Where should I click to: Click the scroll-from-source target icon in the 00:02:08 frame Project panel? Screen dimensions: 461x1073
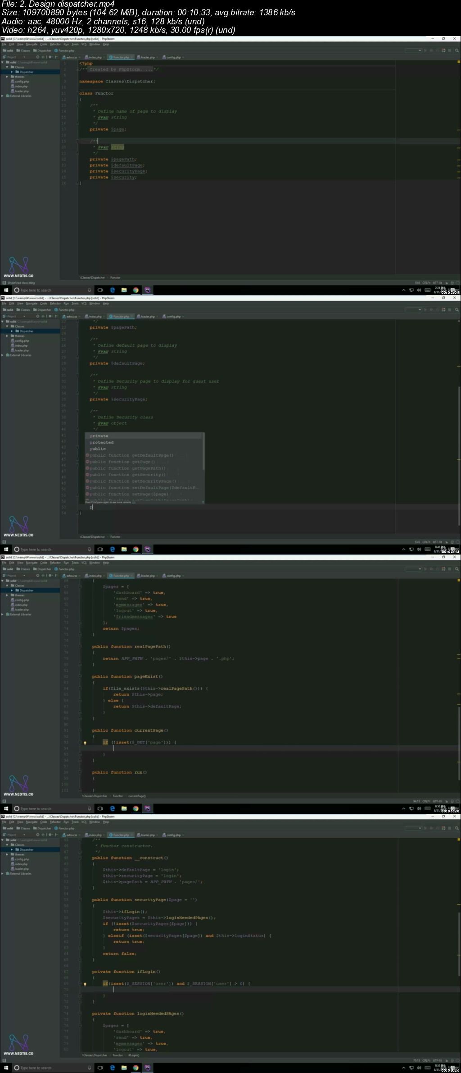coord(38,57)
